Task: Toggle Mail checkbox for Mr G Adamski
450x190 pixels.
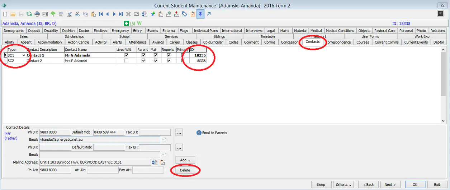Action: [x=156, y=55]
